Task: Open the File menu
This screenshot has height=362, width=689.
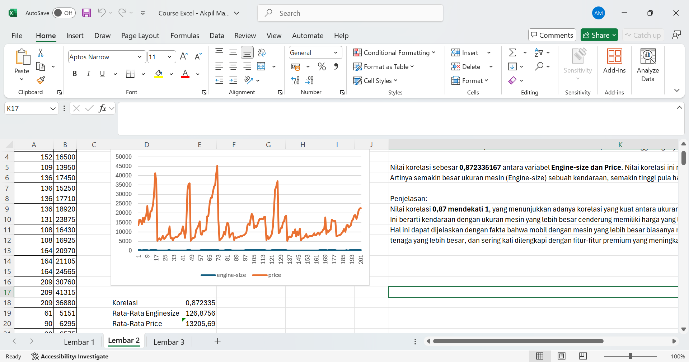Action: 17,36
